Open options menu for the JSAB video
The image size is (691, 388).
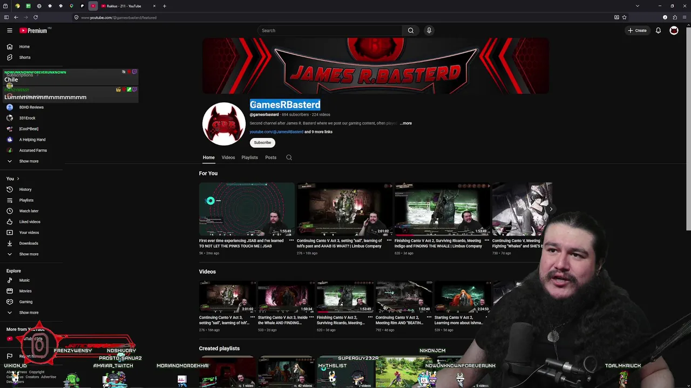tap(292, 241)
